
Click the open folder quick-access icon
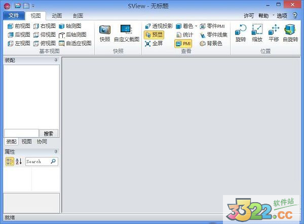click(x=18, y=6)
